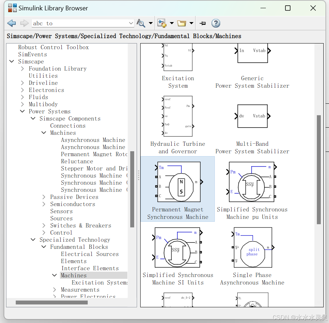Click the open folder icon
Screen dimensions: 329x323
[x=182, y=23]
